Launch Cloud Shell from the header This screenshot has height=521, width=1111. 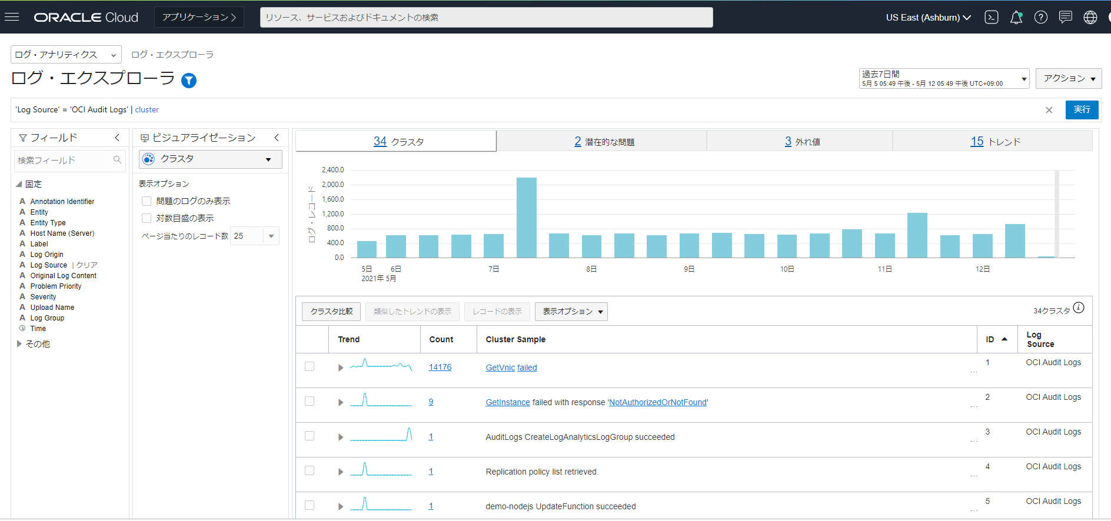point(992,17)
